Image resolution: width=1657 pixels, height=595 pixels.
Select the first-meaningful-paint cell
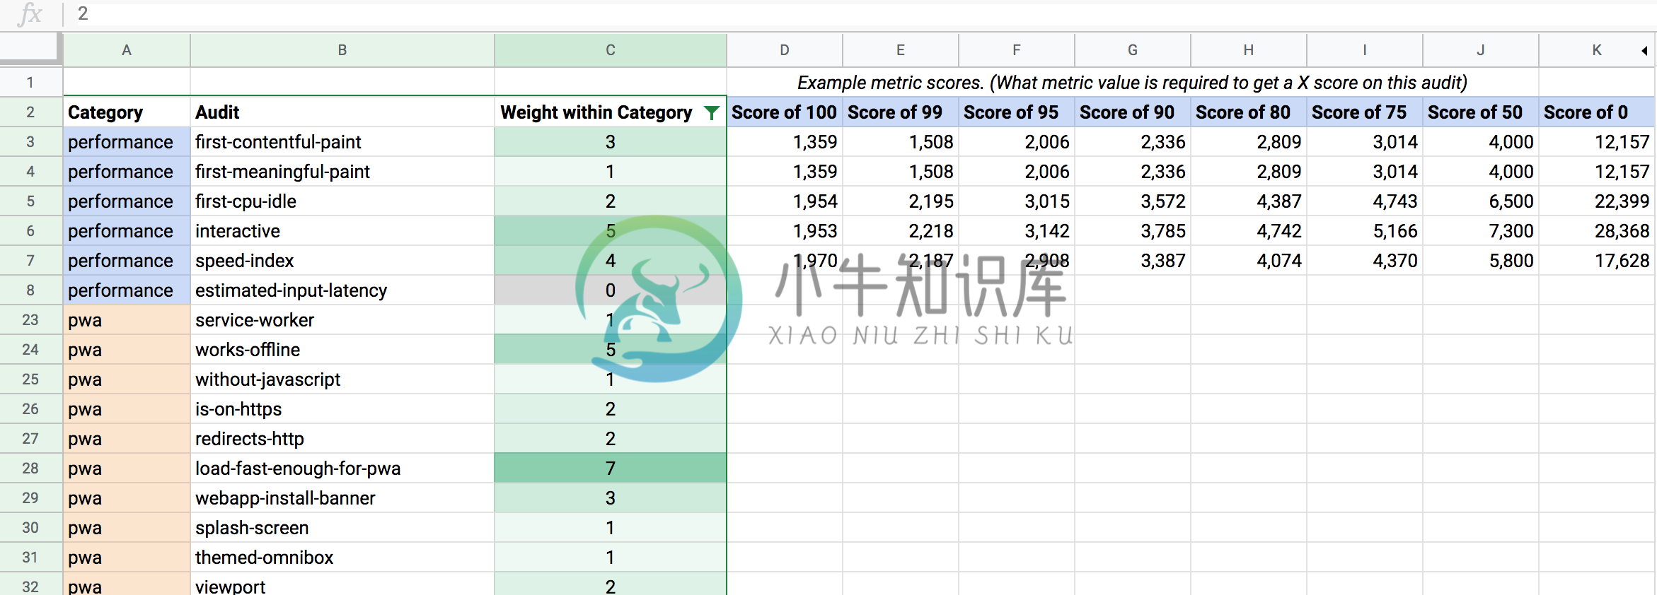click(342, 172)
